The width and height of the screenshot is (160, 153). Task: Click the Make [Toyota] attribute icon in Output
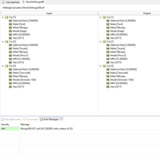pyautogui.click(x=108, y=48)
